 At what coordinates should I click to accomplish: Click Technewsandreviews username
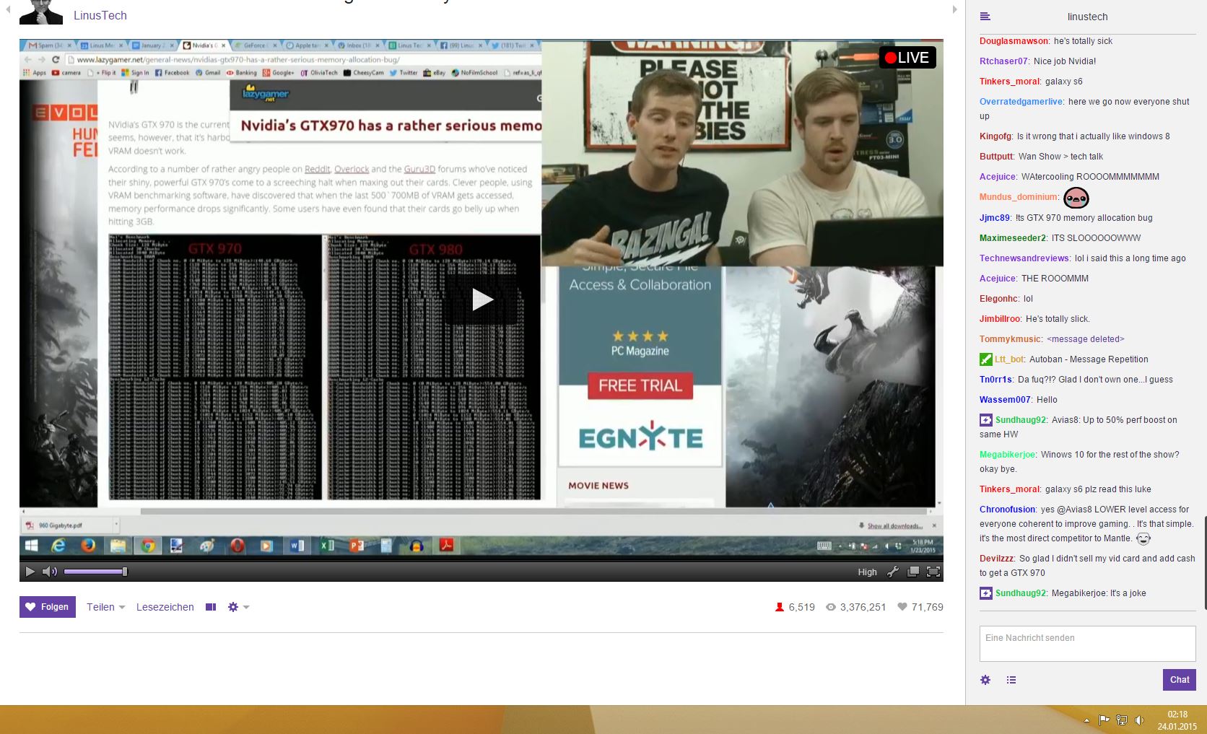pyautogui.click(x=1024, y=258)
